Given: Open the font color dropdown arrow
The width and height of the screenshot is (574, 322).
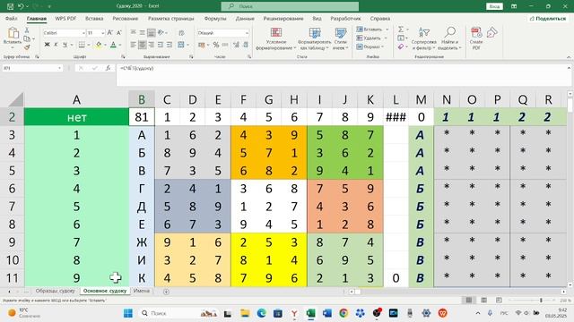Looking at the screenshot, I should [x=119, y=45].
